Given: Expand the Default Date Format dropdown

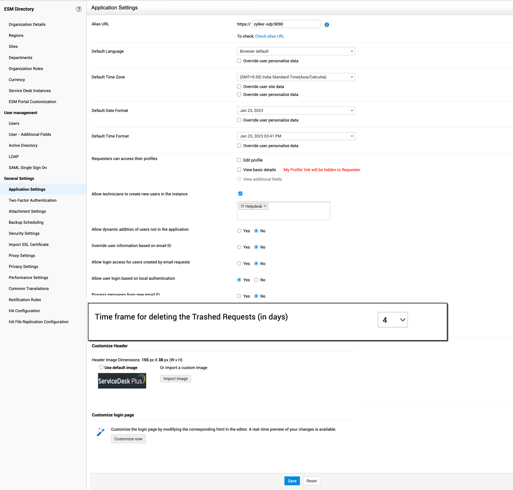Looking at the screenshot, I should [x=296, y=110].
